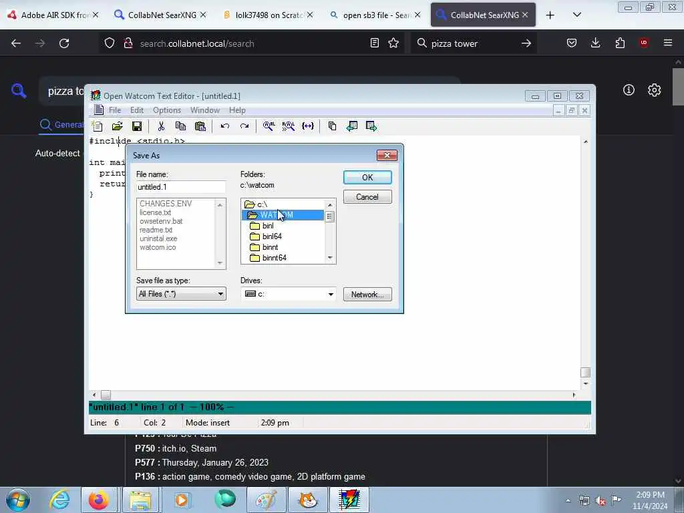Screen dimensions: 684x513
Task: Click OK in the Save As dialog
Action: [x=367, y=178]
